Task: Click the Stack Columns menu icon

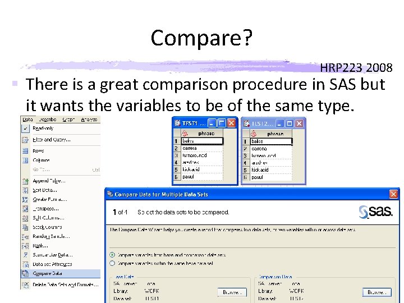Action: [x=25, y=227]
